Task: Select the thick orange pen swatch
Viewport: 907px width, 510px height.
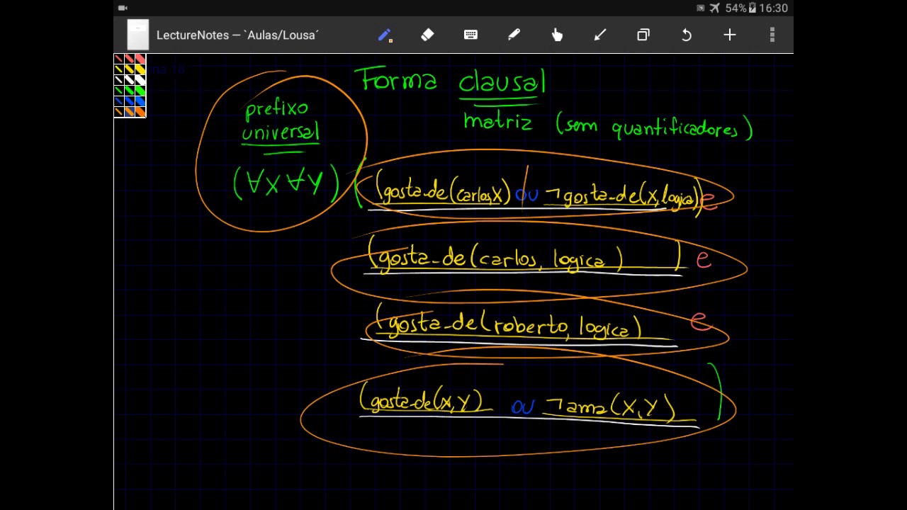Action: (x=140, y=112)
